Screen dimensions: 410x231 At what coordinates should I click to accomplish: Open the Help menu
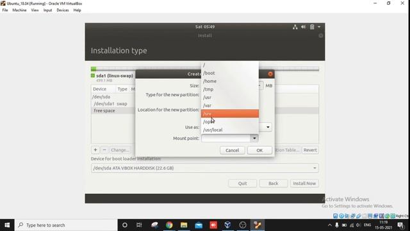coord(77,10)
